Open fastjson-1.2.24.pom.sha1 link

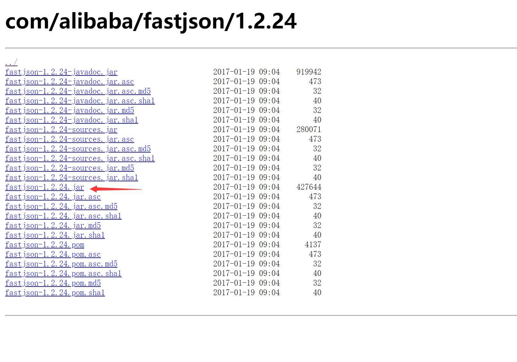point(55,293)
